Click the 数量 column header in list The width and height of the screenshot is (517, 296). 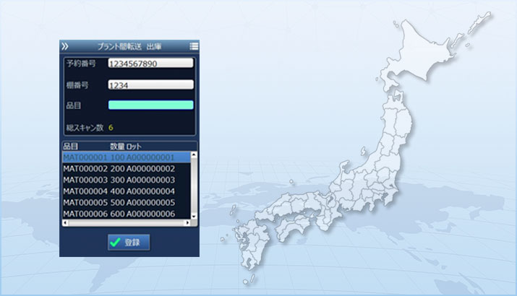point(117,147)
